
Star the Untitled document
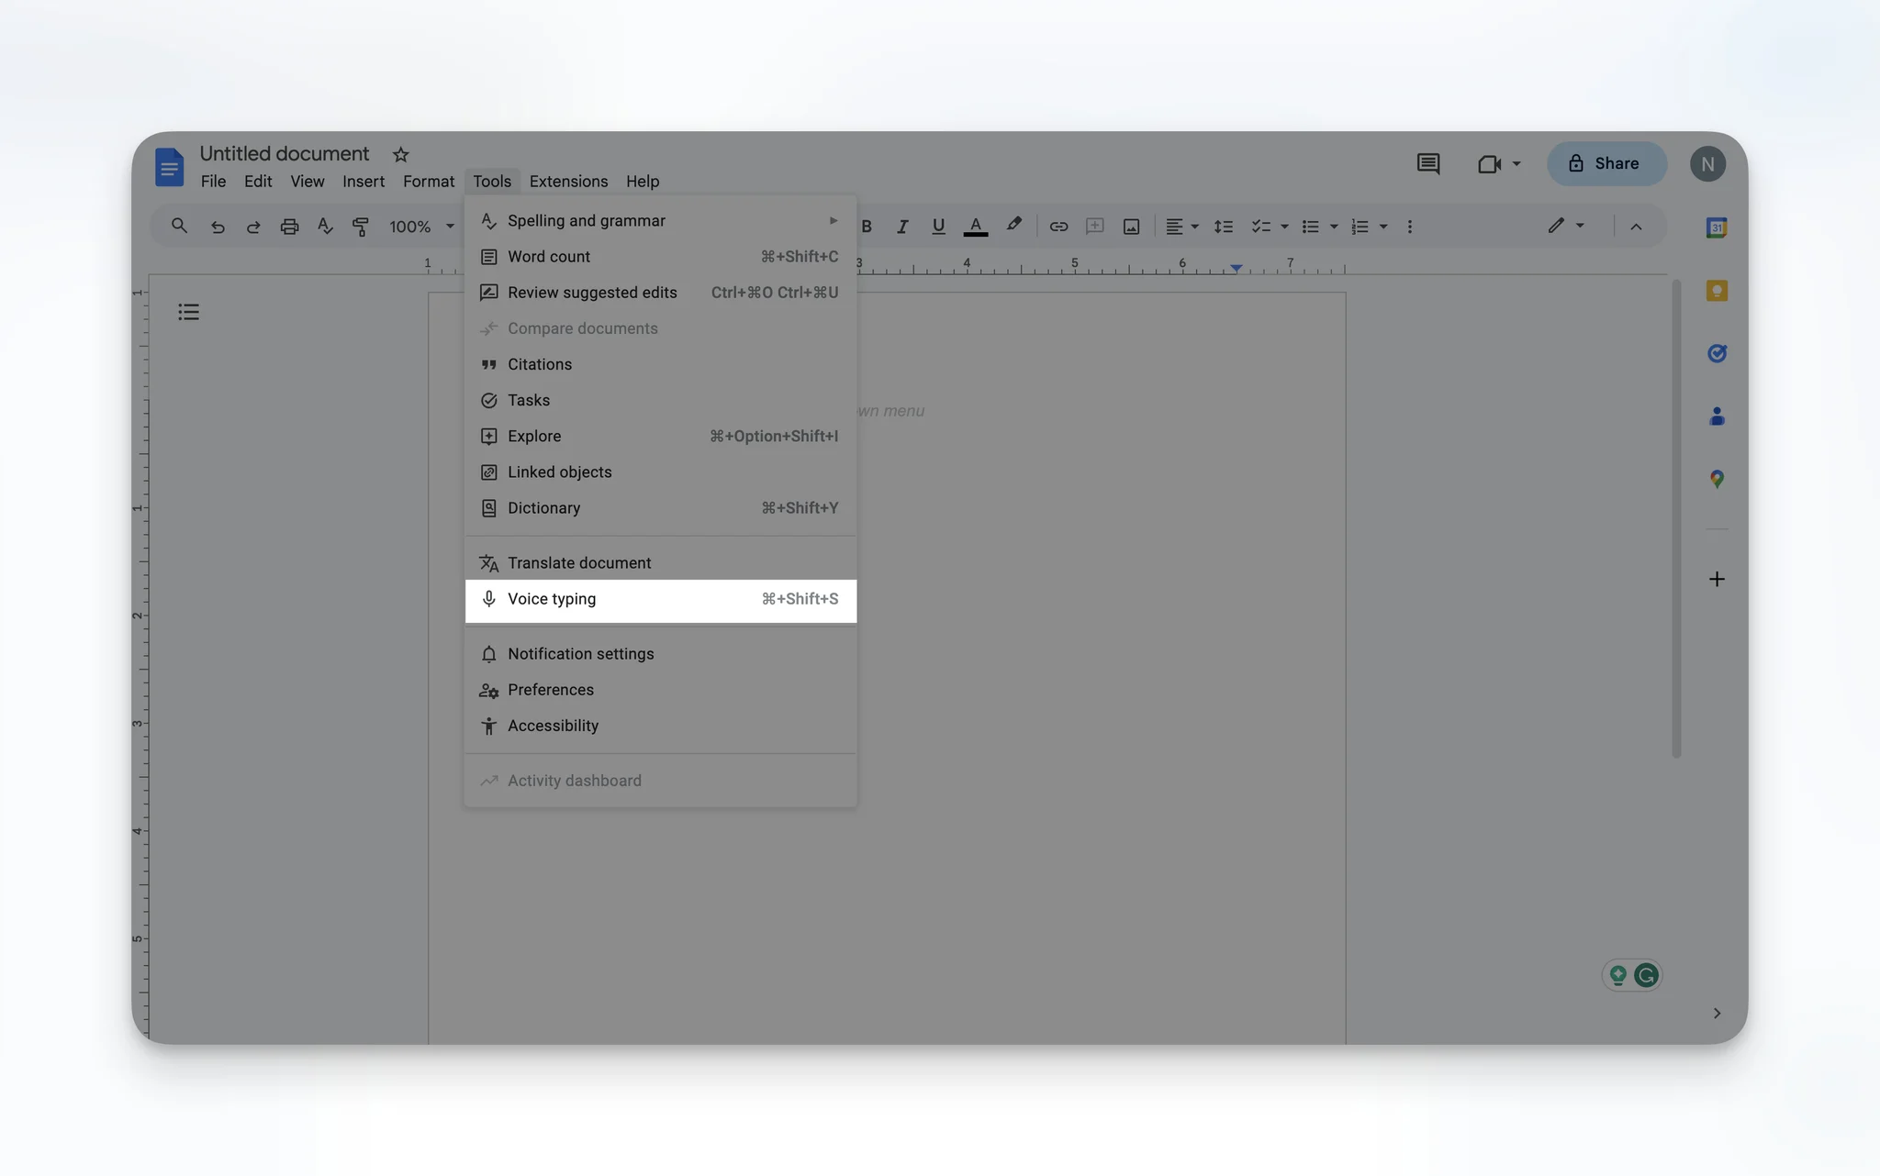(x=400, y=154)
